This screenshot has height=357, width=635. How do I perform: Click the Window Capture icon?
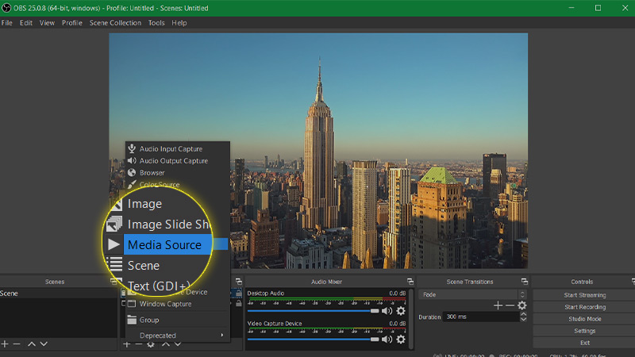132,304
